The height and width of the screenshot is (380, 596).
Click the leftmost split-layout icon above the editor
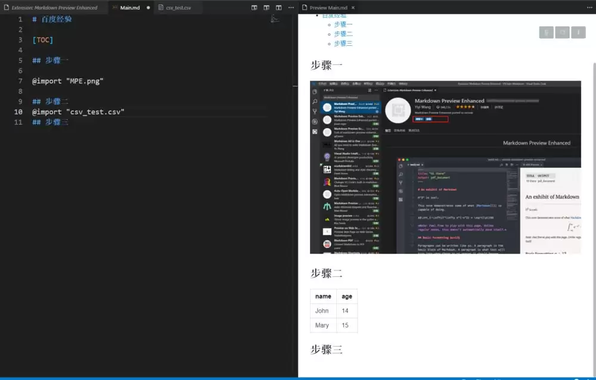coord(254,8)
